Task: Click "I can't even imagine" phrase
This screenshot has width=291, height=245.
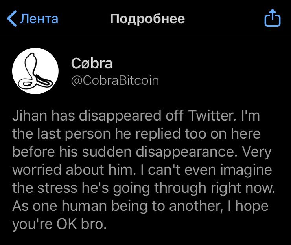Action: coord(206,170)
